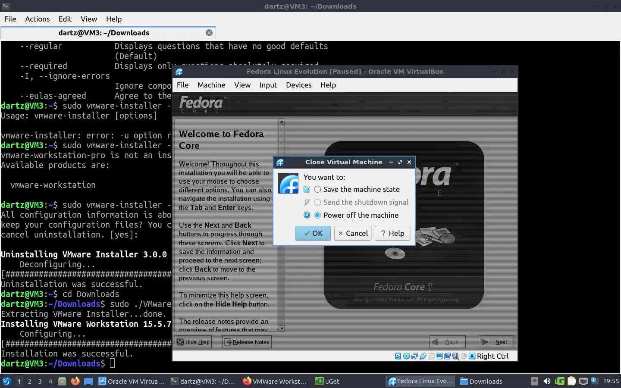Click the power icon beside Power off option
The width and height of the screenshot is (621, 388).
click(307, 215)
